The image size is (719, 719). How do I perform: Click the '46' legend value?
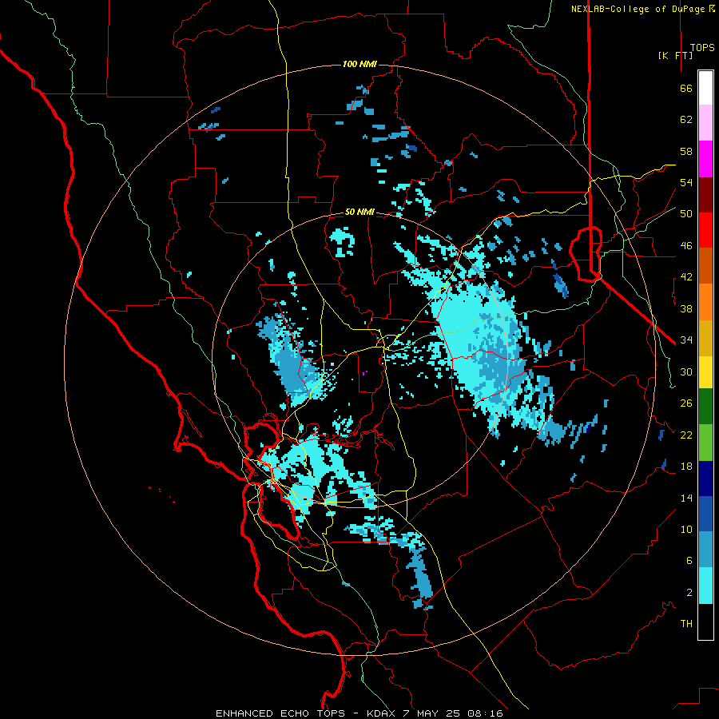click(x=686, y=245)
